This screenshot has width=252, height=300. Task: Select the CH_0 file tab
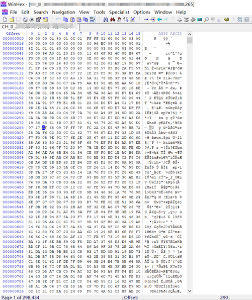point(40,27)
